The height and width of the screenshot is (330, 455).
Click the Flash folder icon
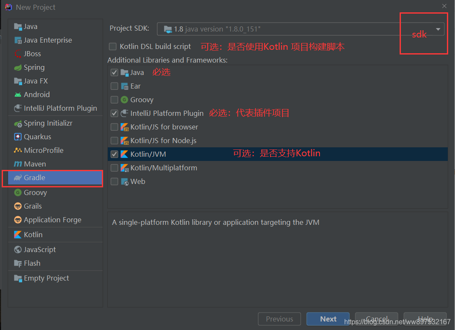click(18, 263)
